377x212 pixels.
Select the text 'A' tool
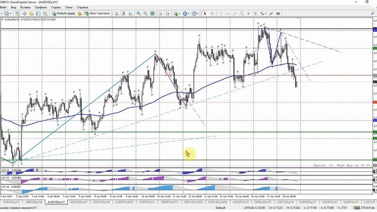249,14
